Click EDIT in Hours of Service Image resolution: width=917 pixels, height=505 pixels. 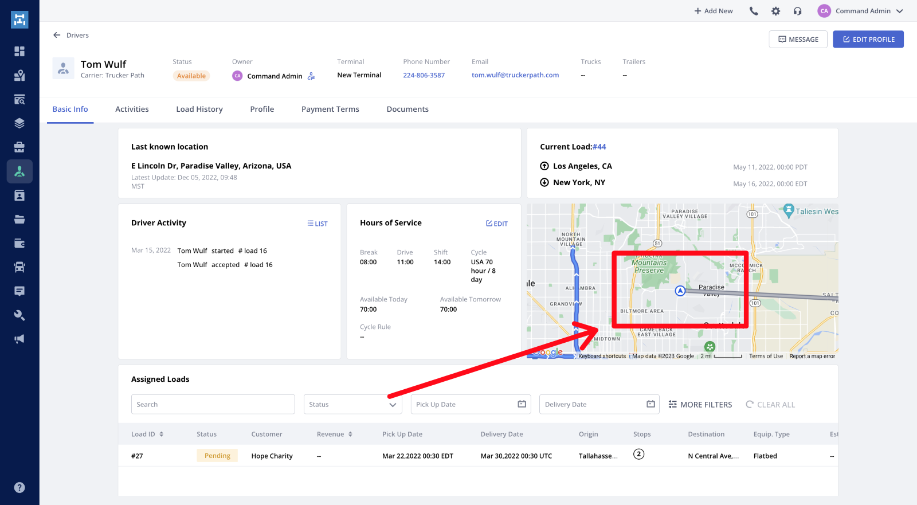[x=497, y=224]
